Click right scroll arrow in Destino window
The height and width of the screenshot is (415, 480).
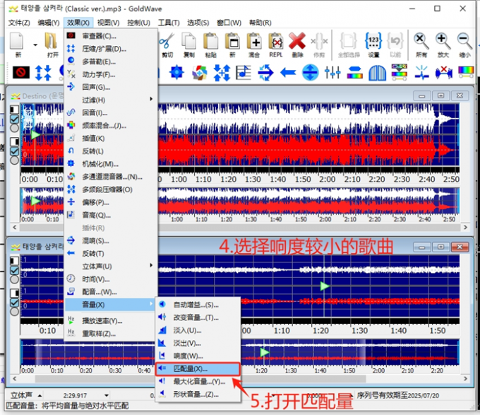pyautogui.click(x=465, y=227)
